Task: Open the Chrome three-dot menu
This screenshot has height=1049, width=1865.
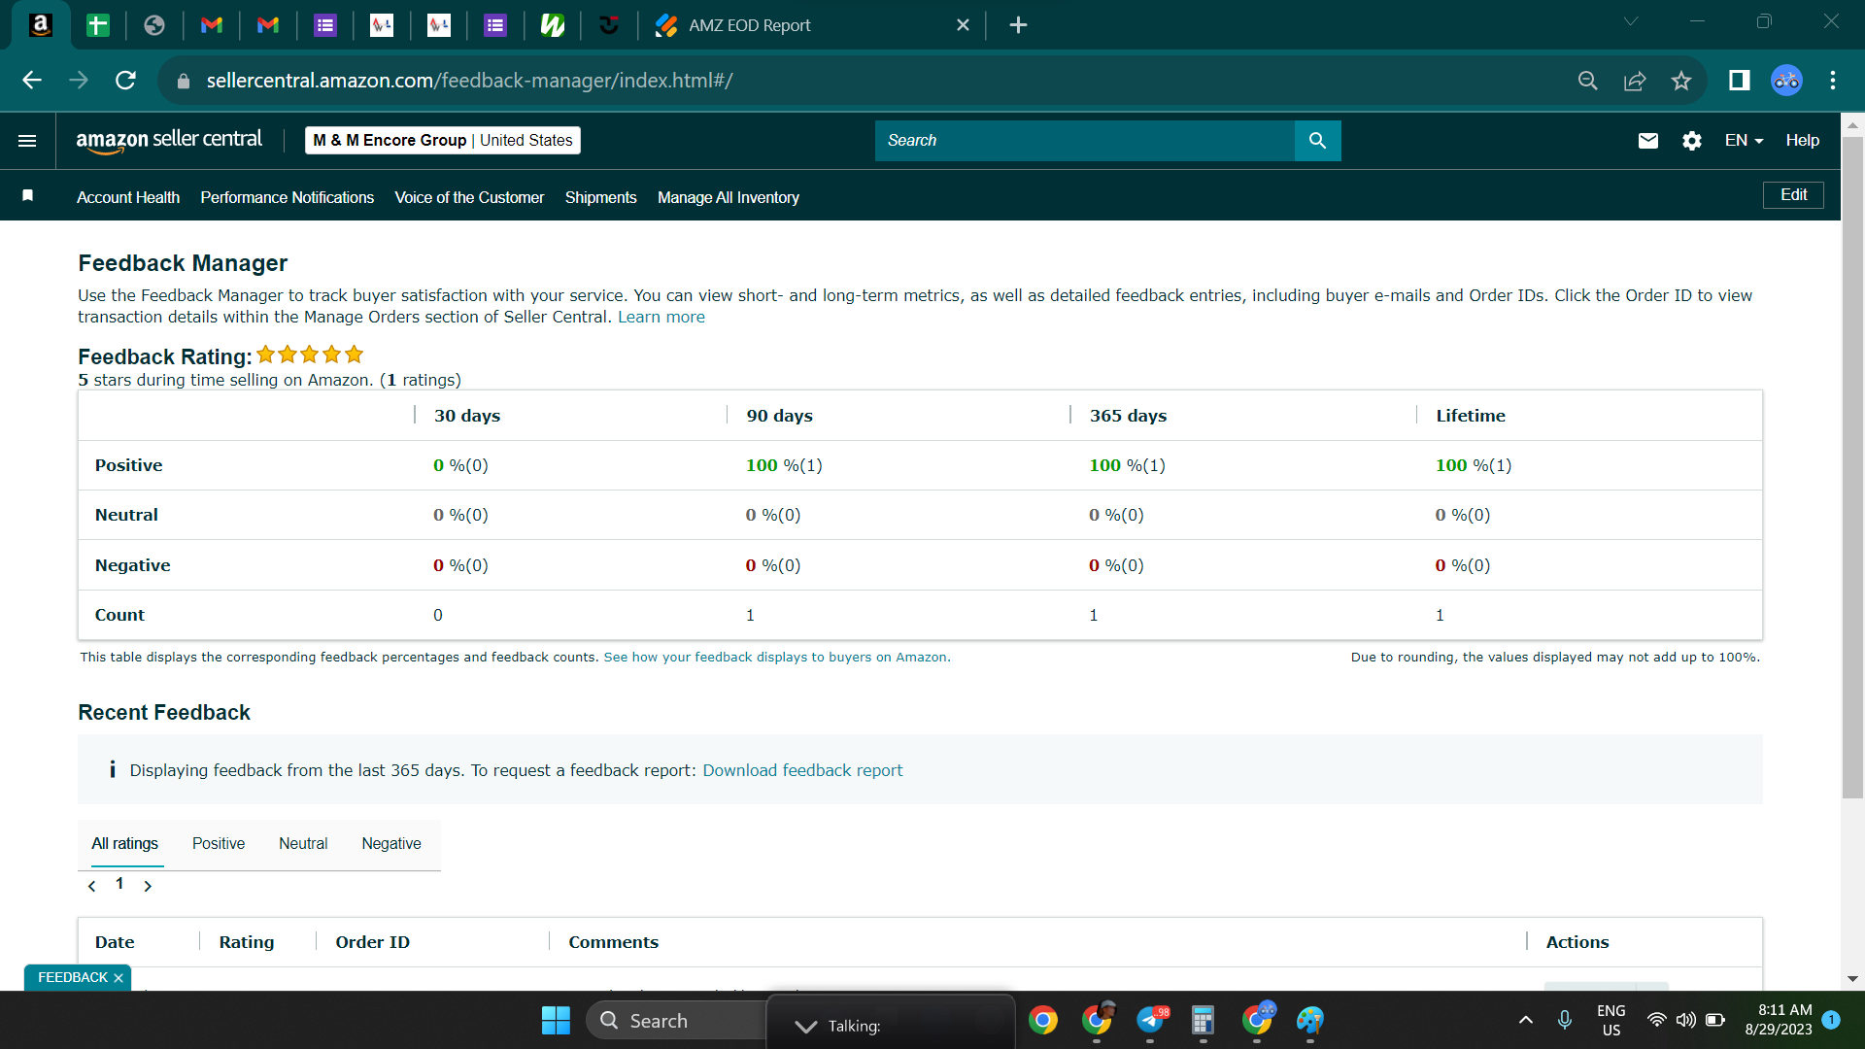Action: click(1833, 81)
